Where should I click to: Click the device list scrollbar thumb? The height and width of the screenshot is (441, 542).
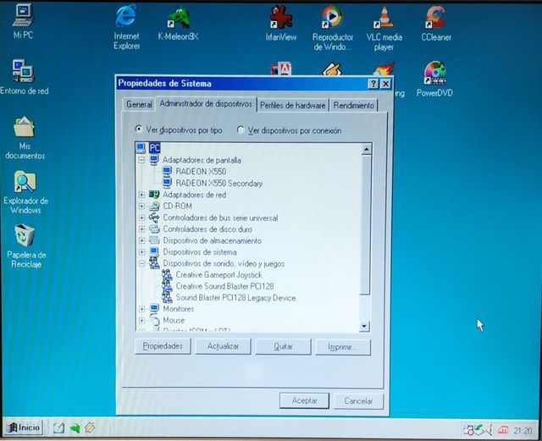(365, 224)
